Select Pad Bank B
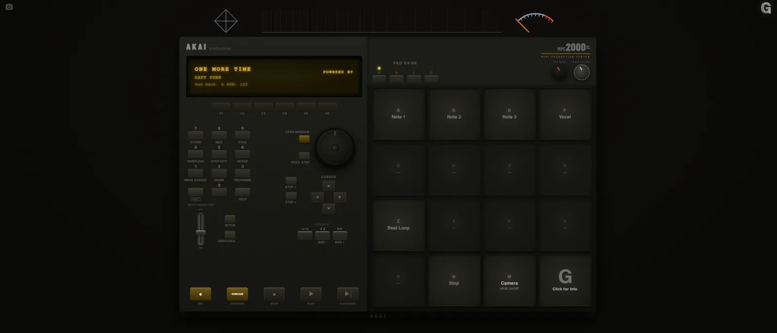 point(397,79)
